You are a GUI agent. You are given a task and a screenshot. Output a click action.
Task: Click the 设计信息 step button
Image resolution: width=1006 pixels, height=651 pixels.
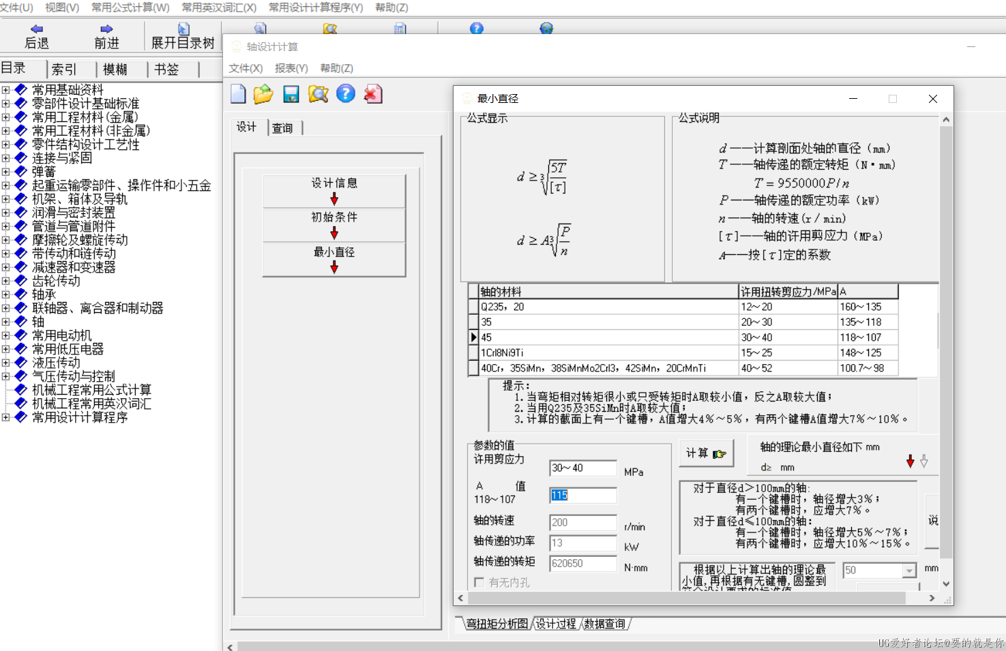click(x=334, y=191)
